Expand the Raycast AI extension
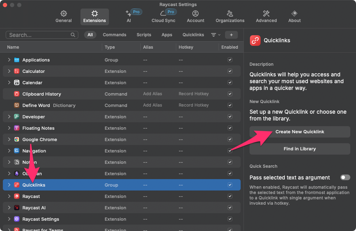356x231 pixels. (9, 208)
